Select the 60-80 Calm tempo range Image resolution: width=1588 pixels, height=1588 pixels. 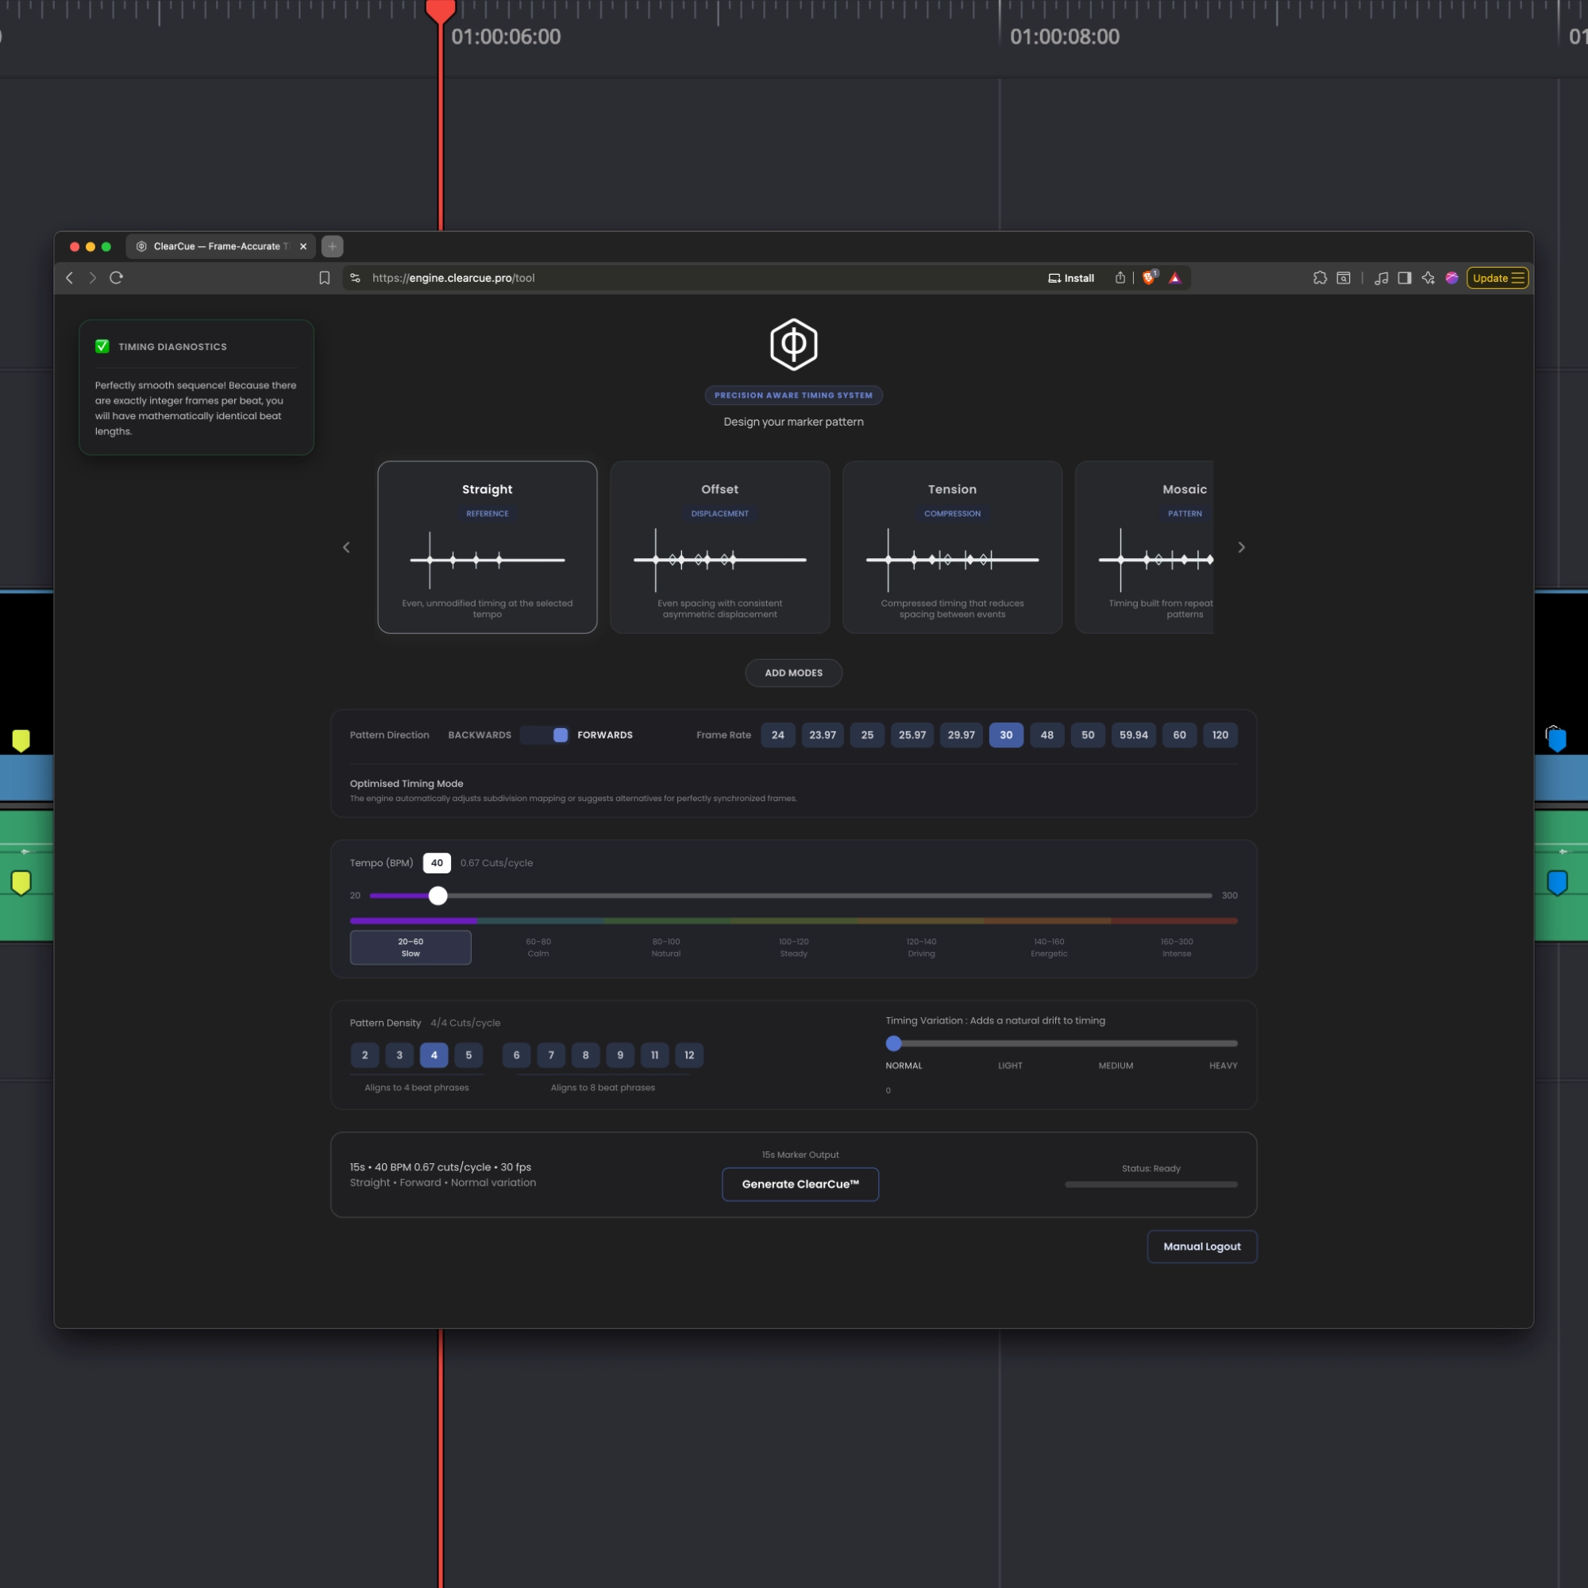point(538,947)
